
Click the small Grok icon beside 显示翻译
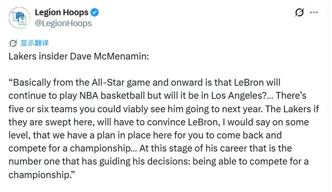point(13,43)
